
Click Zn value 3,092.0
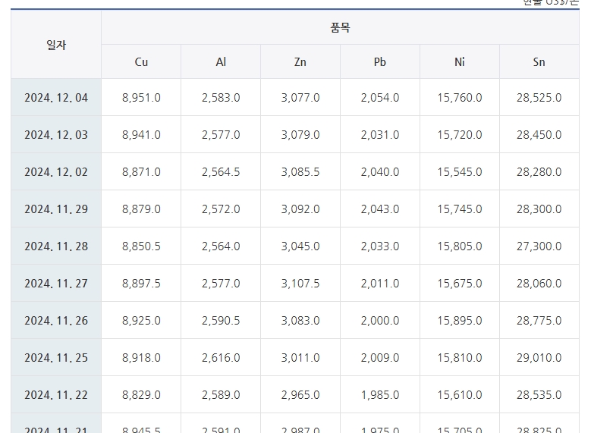click(300, 209)
